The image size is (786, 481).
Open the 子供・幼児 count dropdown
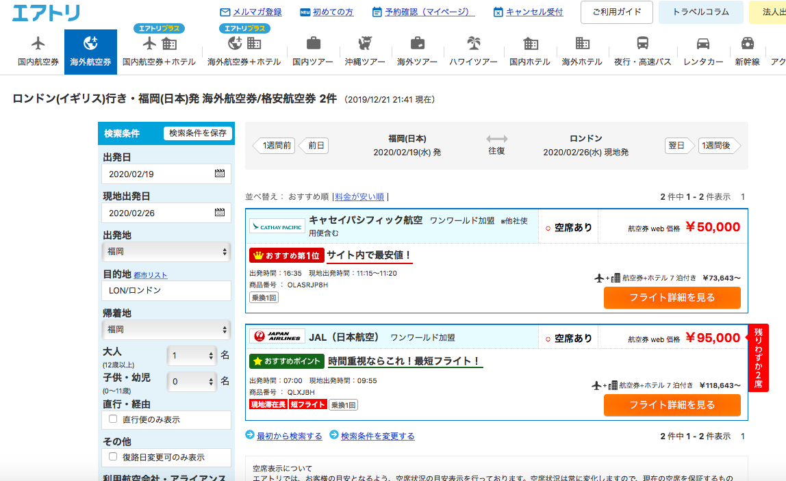(192, 381)
